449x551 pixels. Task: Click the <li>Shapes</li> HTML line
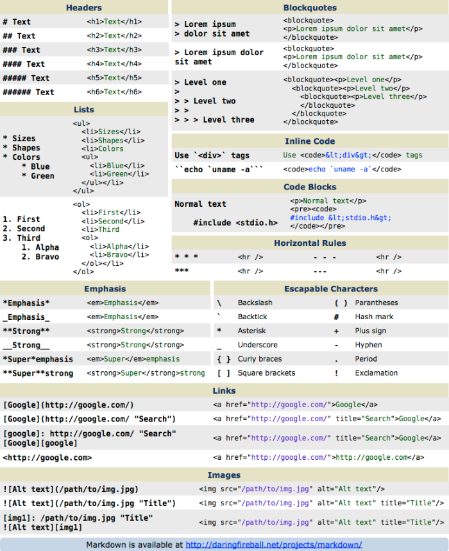113,140
